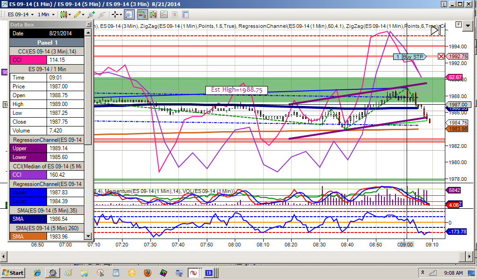Select the crosshair cursor tool
The image size is (477, 279).
[x=115, y=14]
